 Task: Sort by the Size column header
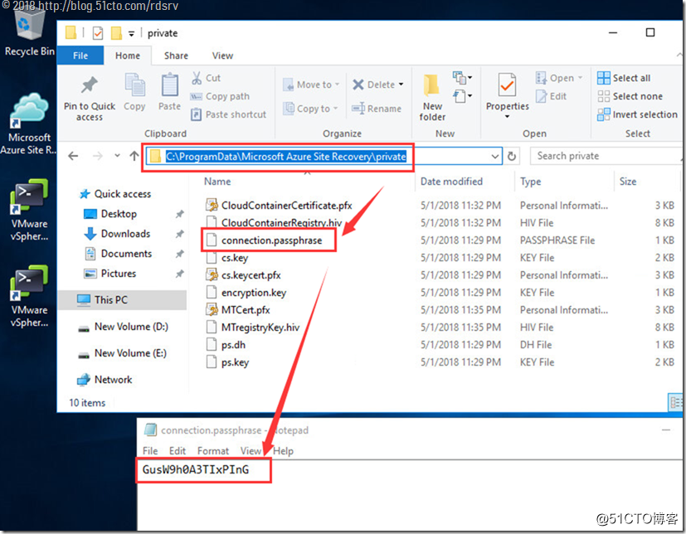coord(628,182)
